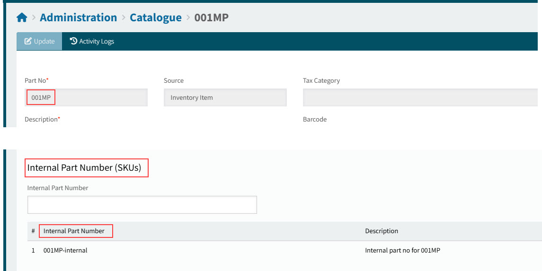Click the Internal Part Number search box
The height and width of the screenshot is (271, 542).
pyautogui.click(x=142, y=205)
